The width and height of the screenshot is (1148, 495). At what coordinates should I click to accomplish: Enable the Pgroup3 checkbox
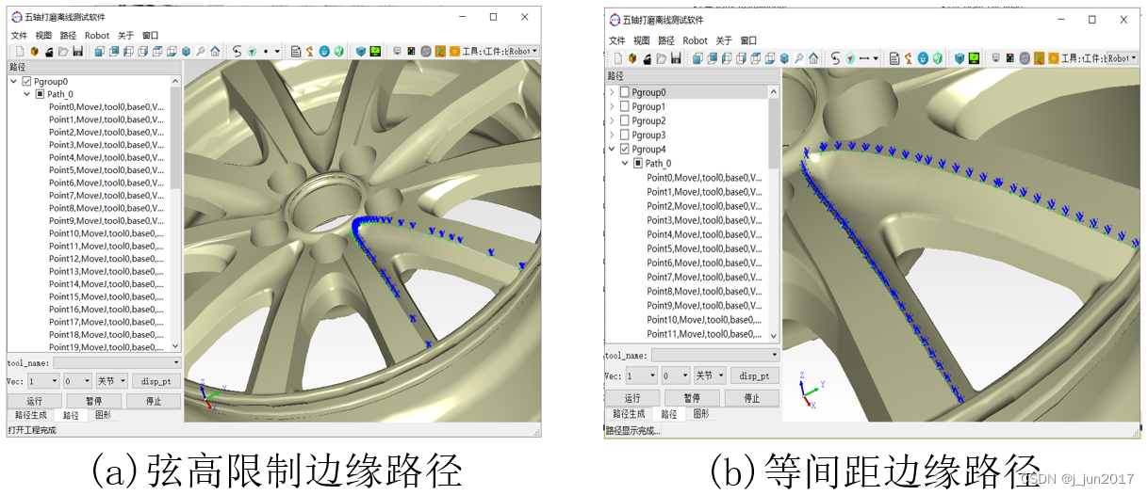624,135
